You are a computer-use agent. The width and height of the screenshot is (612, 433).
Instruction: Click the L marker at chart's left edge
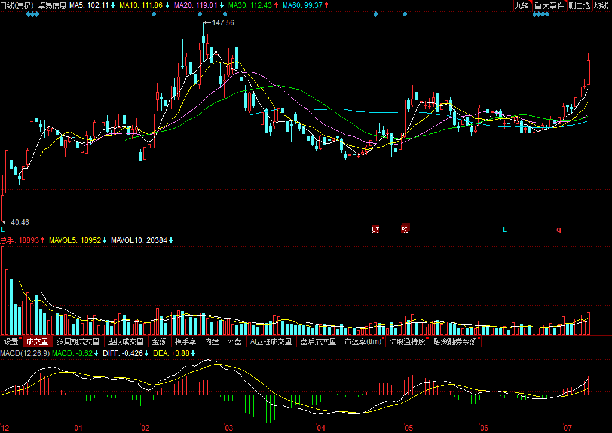pos(3,230)
